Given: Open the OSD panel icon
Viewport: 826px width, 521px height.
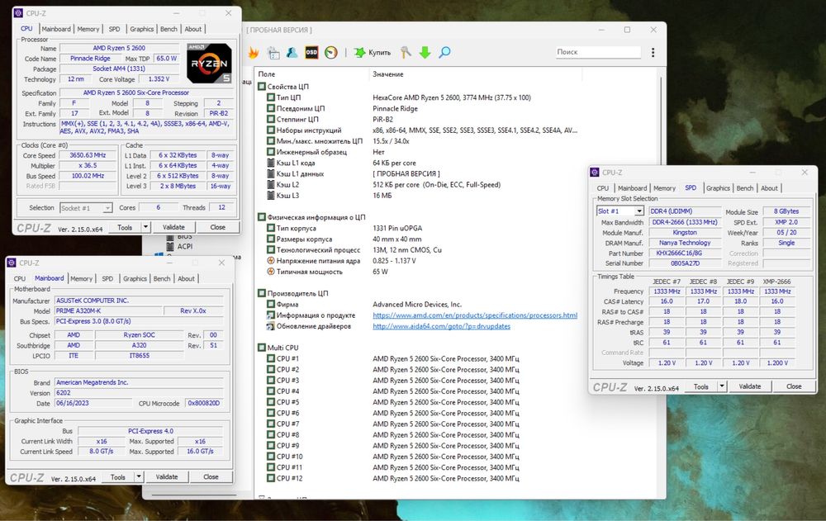Looking at the screenshot, I should click(311, 53).
